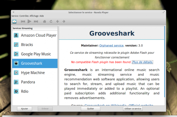Skip to previous track button
Image resolution: width=177 pixels, height=117 pixels.
(x=23, y=21)
